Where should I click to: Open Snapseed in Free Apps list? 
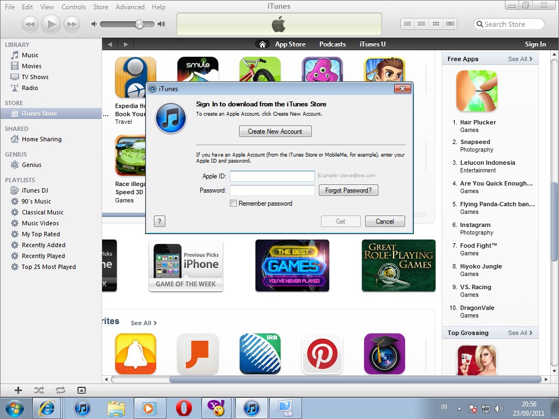pyautogui.click(x=475, y=142)
